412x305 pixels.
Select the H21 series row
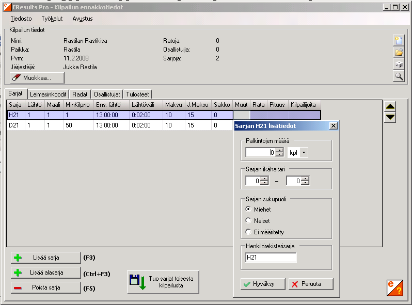tap(164, 115)
